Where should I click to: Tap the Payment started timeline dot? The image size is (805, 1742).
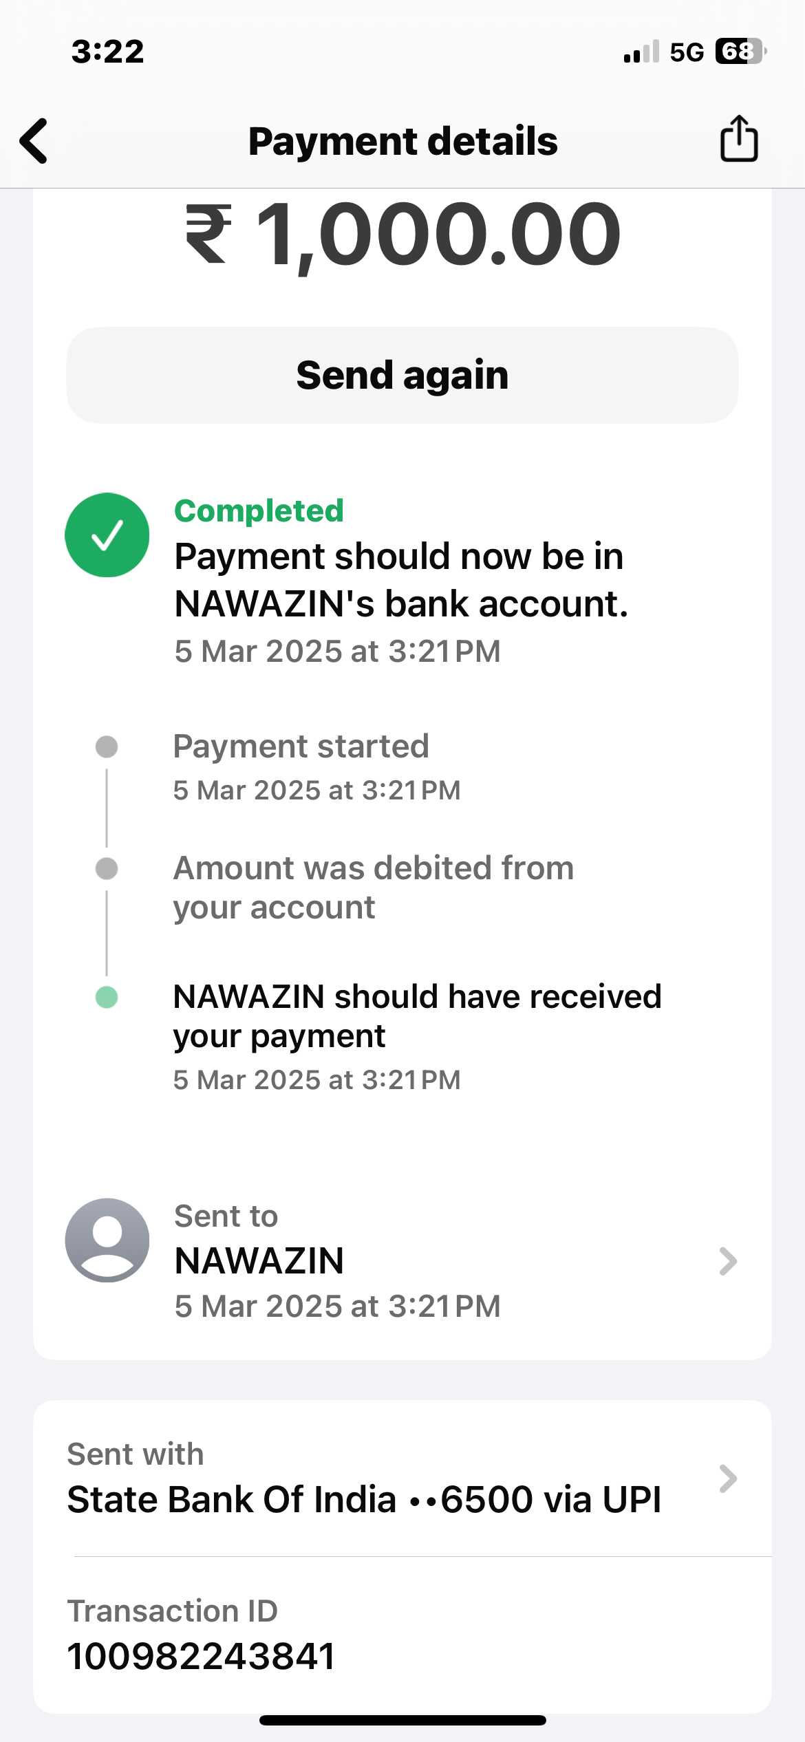(x=107, y=746)
